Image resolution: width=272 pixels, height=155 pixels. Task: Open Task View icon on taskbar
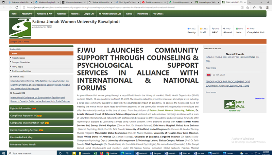pyautogui.click(x=67, y=153)
